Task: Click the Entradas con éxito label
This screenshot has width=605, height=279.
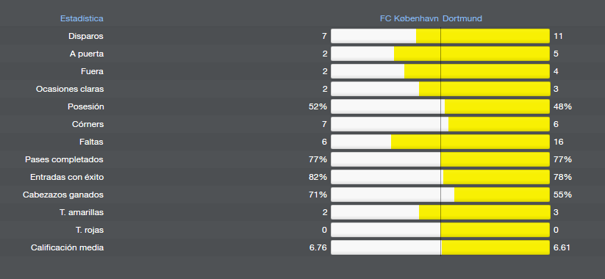Action: (67, 177)
